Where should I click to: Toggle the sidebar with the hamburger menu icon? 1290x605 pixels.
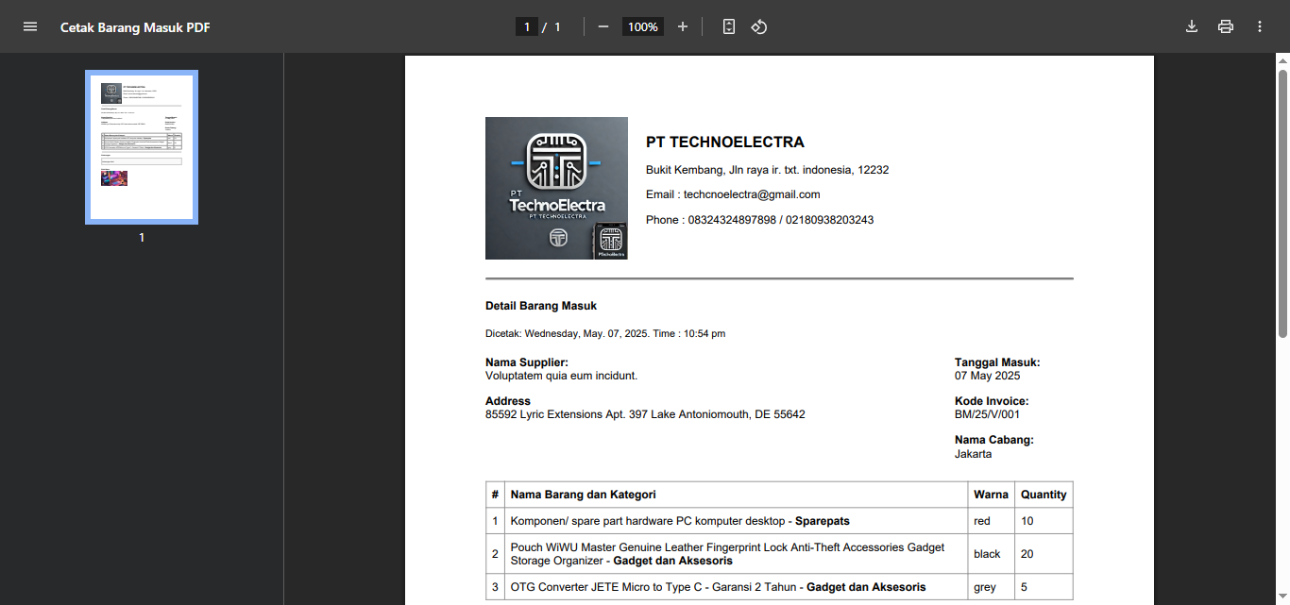point(30,26)
